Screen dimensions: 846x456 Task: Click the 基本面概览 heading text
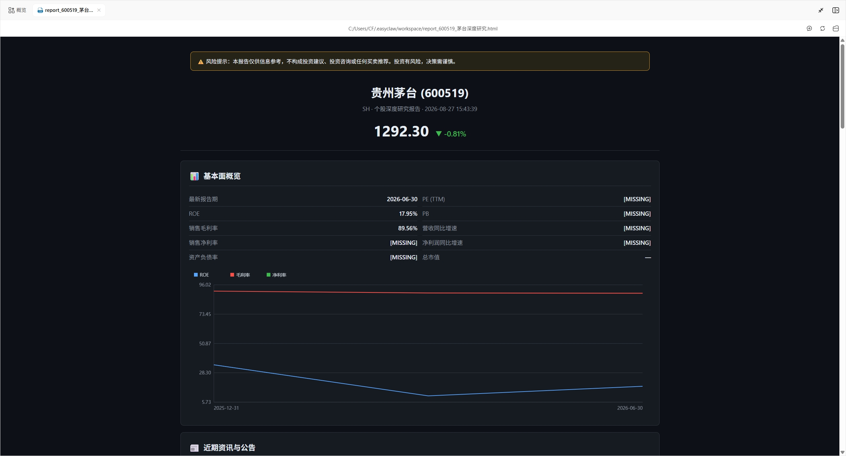[222, 176]
